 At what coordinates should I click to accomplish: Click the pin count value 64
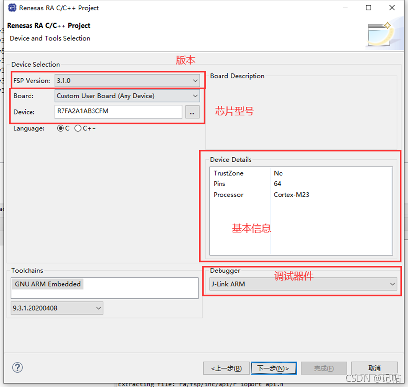[277, 184]
